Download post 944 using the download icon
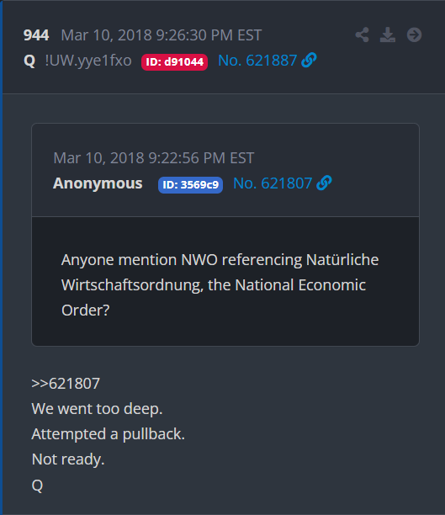This screenshot has width=445, height=515. tap(388, 35)
